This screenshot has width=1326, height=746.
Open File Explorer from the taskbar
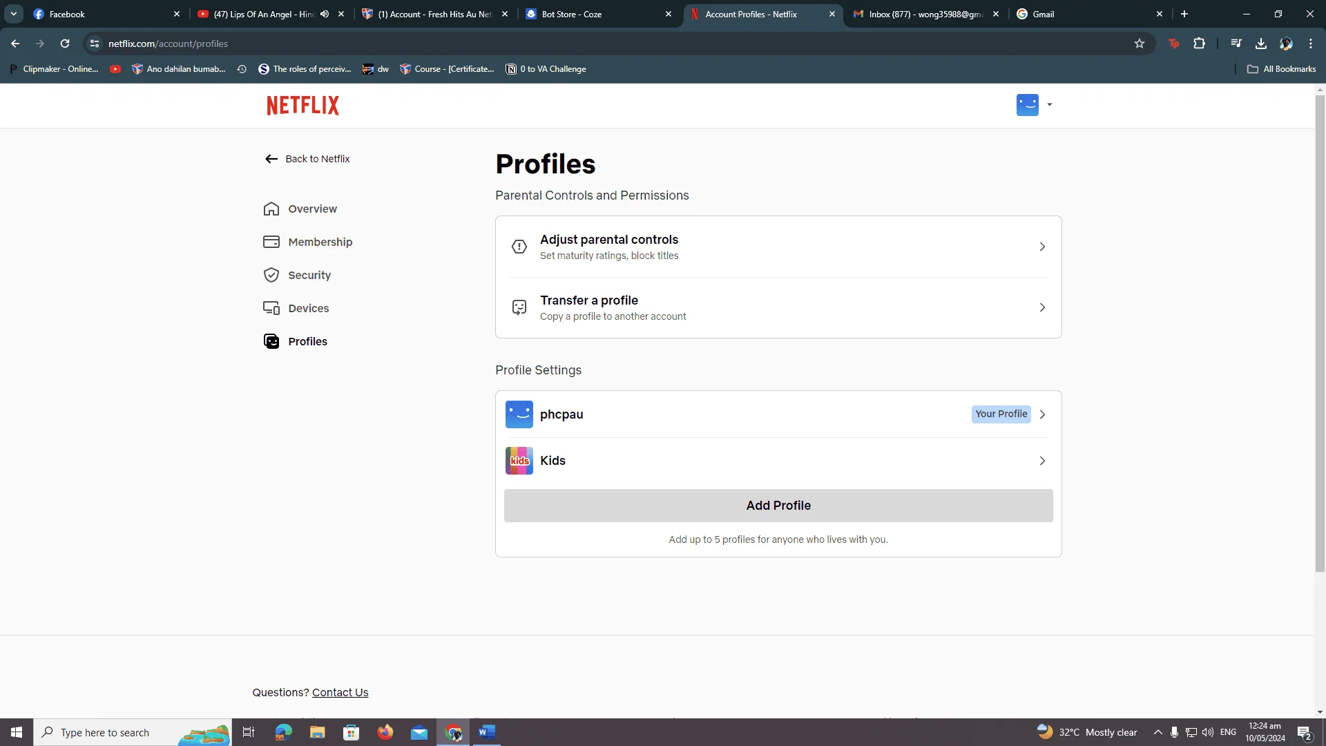317,732
